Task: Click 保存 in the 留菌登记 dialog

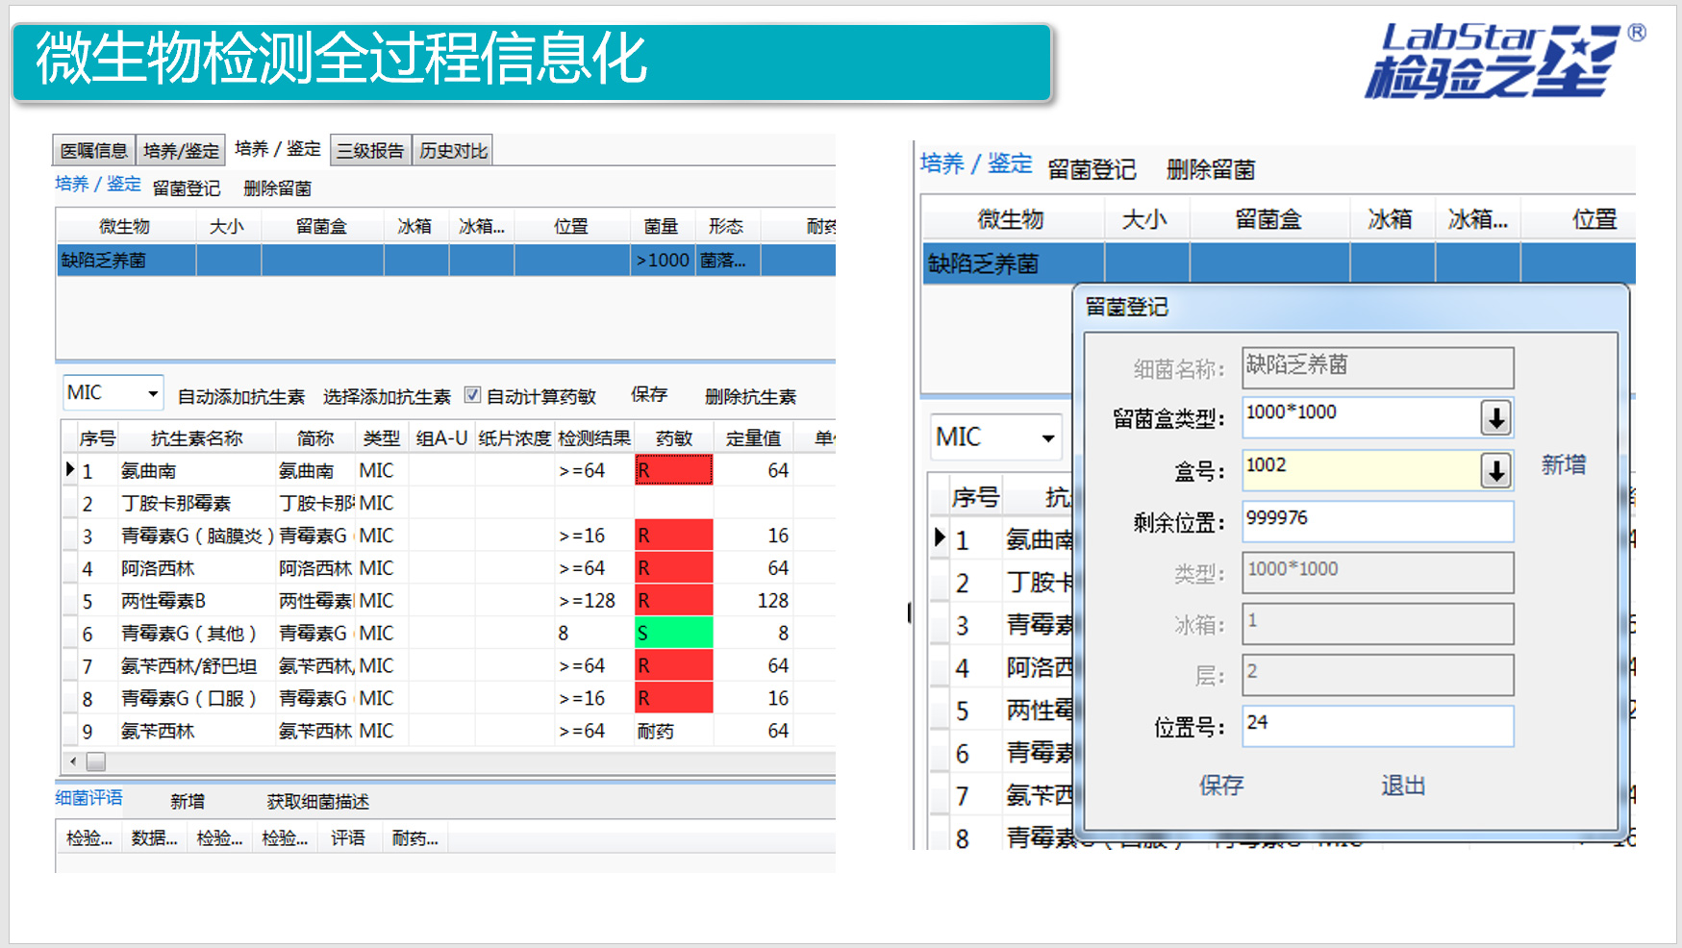Action: point(1221,786)
